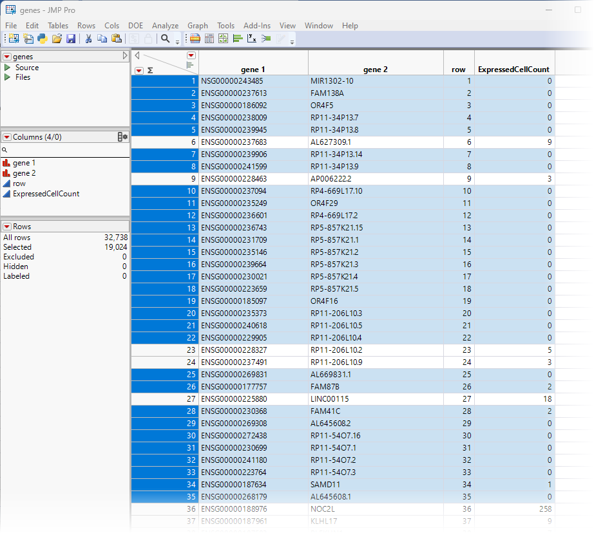This screenshot has width=594, height=533.
Task: Click the summation sigma icon above row numbers
Action: tap(149, 70)
